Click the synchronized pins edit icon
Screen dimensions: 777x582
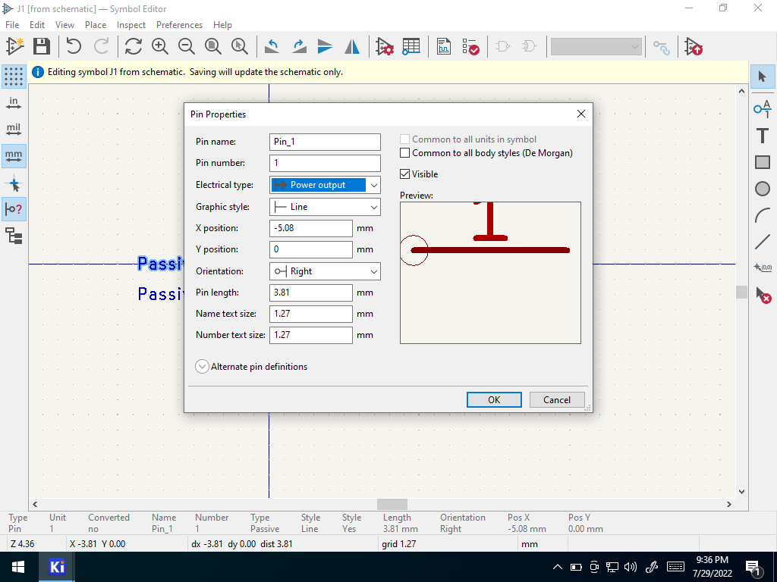662,47
